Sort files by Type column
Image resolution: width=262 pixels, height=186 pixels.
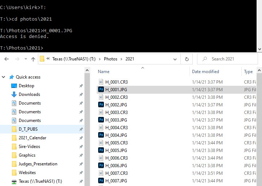tap(248, 72)
